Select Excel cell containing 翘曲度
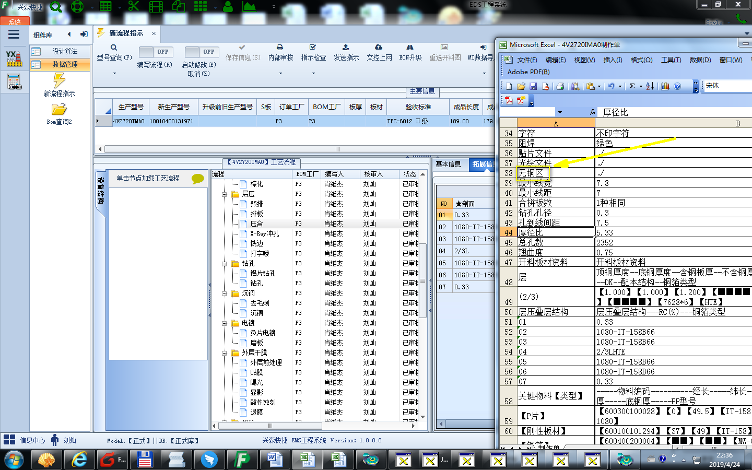 tap(556, 252)
